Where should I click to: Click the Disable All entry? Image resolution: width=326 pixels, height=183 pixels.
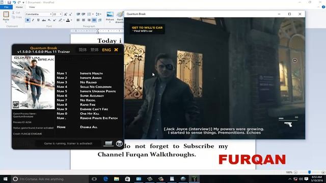pos(89,127)
